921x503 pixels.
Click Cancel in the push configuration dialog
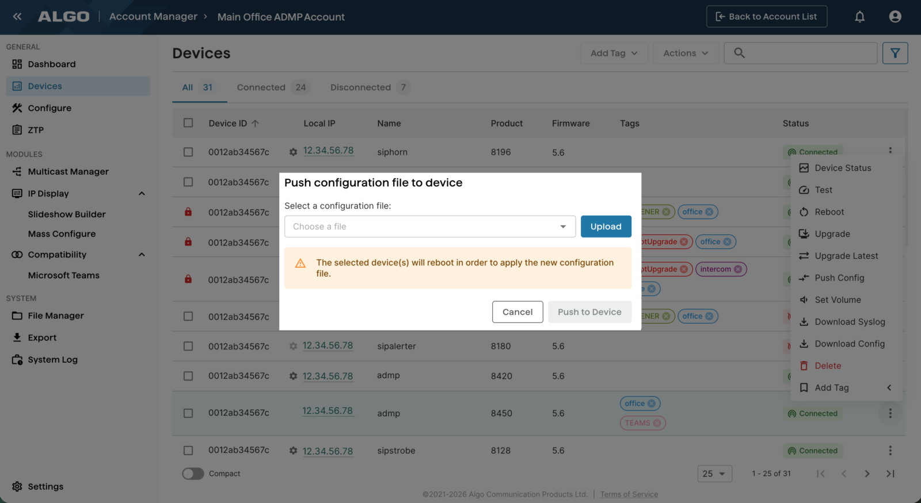pyautogui.click(x=517, y=312)
